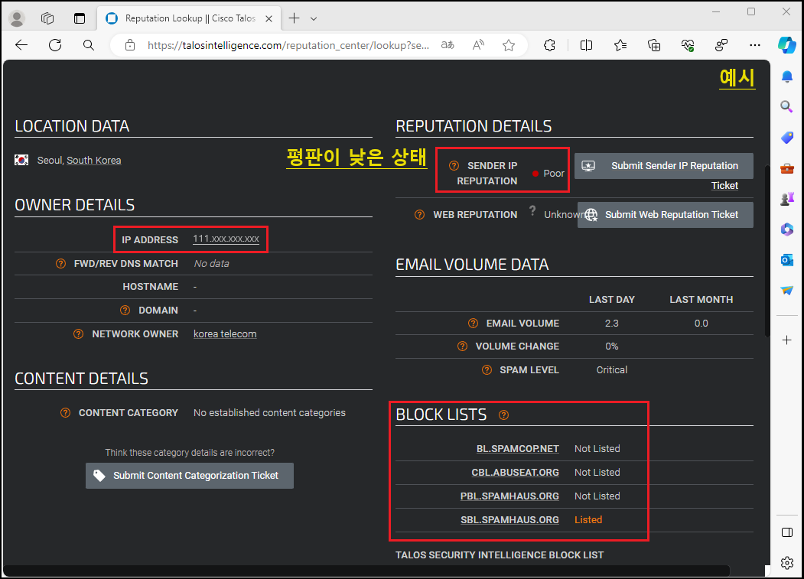Open the profile sharing toolbar icon
This screenshot has width=804, height=579.
tap(721, 45)
